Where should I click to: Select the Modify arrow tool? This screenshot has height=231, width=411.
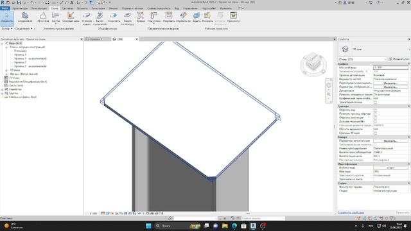pyautogui.click(x=7, y=18)
